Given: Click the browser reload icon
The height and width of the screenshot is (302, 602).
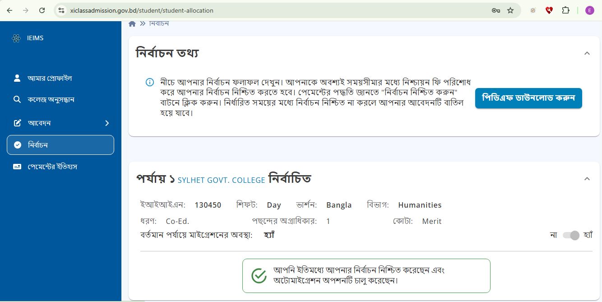Looking at the screenshot, I should click(42, 10).
